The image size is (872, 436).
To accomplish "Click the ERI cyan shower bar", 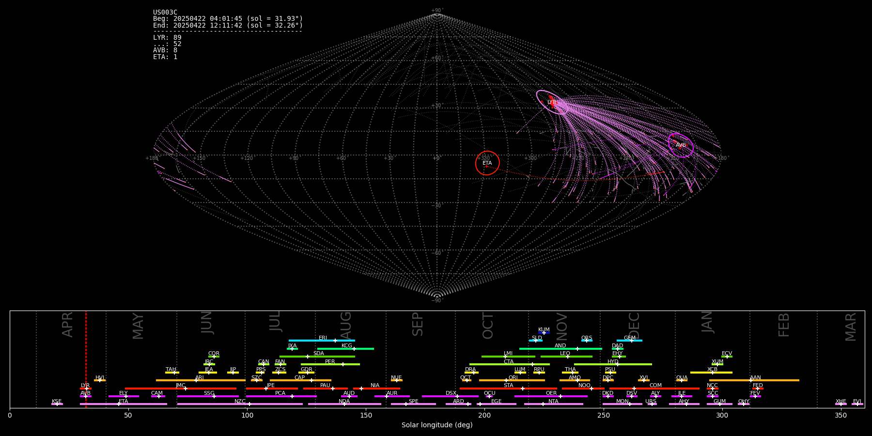I will click(322, 341).
